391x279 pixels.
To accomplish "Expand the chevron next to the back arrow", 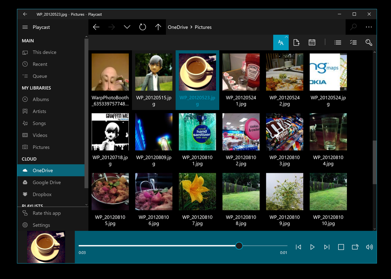I will pyautogui.click(x=127, y=27).
